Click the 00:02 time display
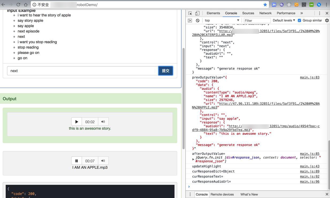The height and width of the screenshot is (198, 330). 90,122
